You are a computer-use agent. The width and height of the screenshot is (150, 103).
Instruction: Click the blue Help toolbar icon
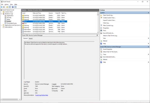(x=13, y=7)
